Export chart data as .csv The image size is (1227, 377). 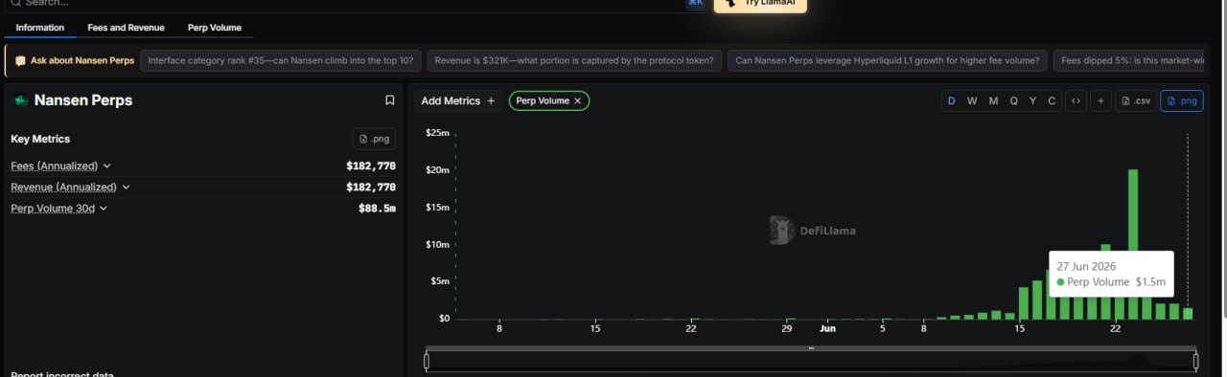[x=1136, y=100]
